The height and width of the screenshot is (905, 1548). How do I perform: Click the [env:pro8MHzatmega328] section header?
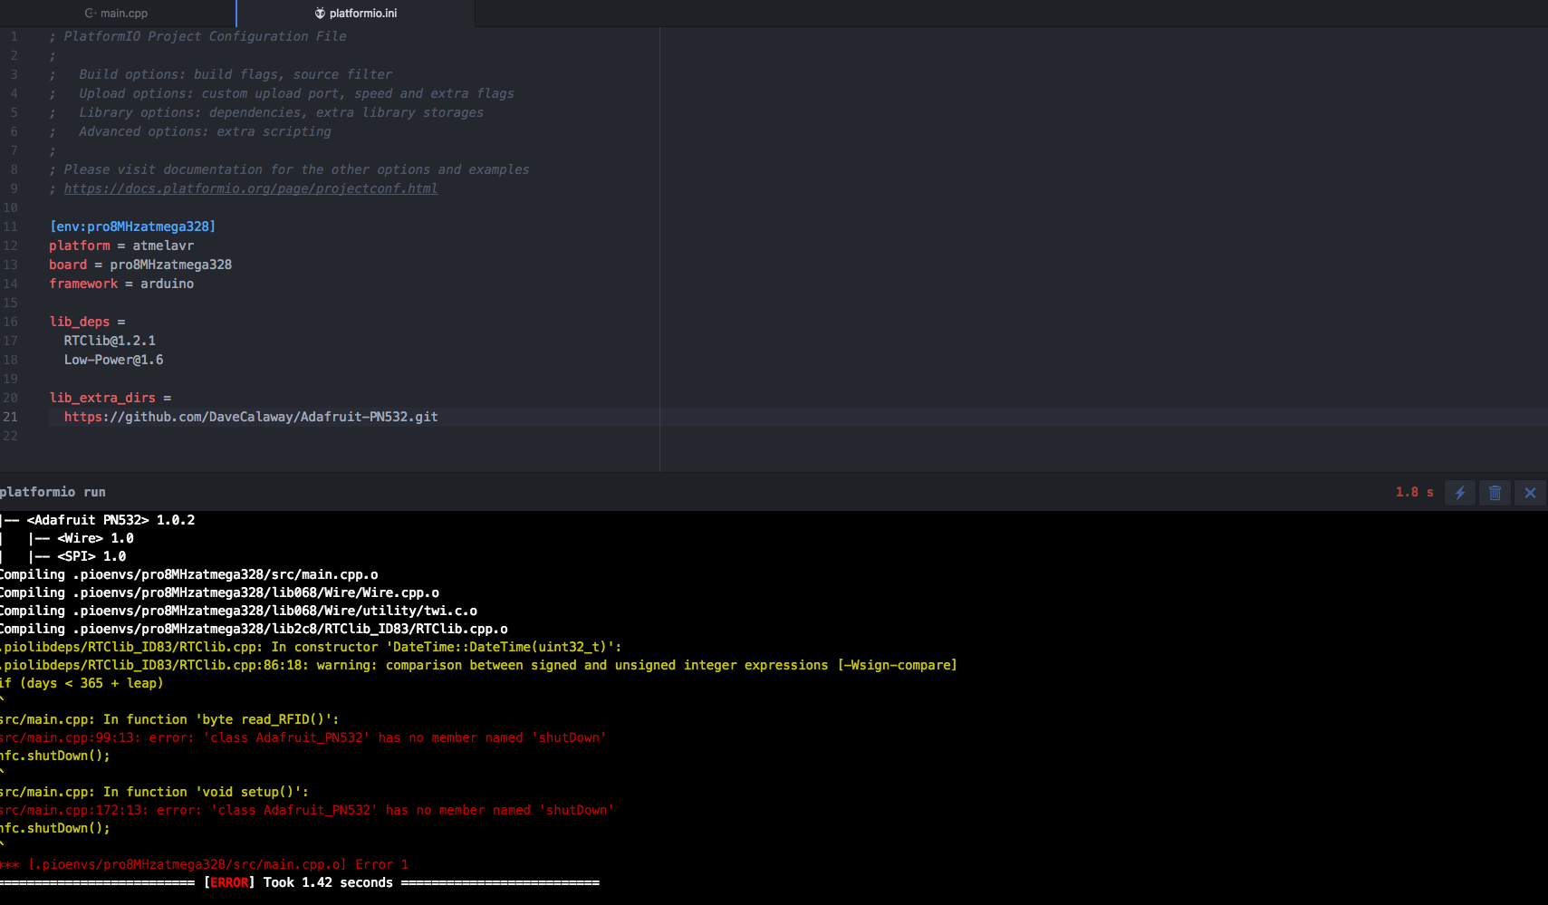tap(132, 226)
